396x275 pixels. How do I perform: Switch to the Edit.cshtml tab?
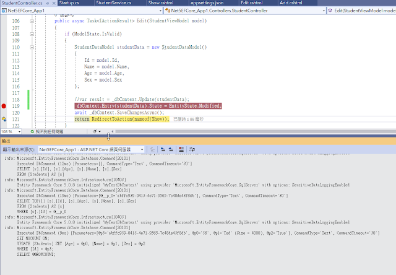252,2
